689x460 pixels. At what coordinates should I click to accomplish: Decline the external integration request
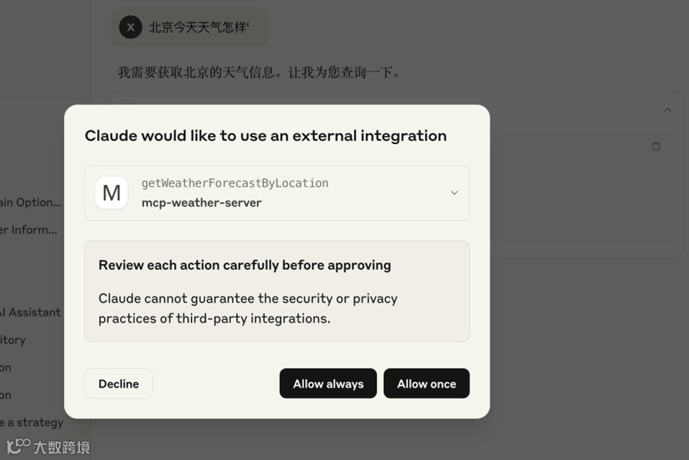[x=119, y=384]
